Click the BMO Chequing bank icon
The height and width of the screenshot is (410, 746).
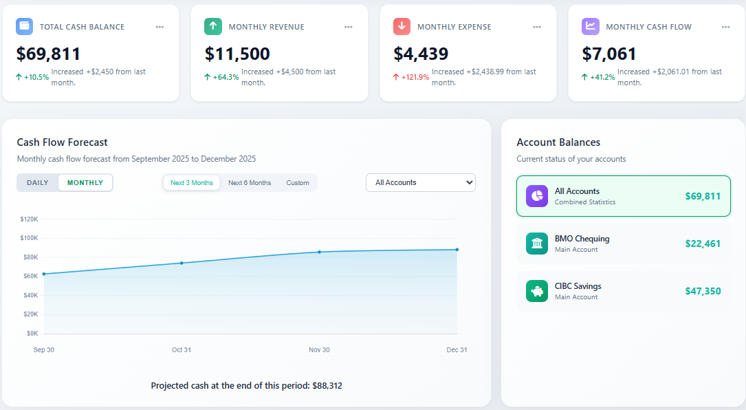[537, 244]
